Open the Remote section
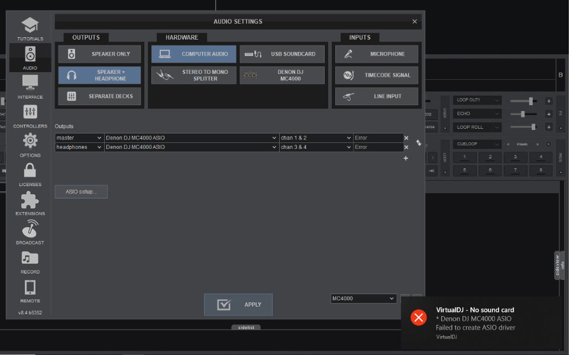Viewport: 573px width, 355px height. coord(30,291)
